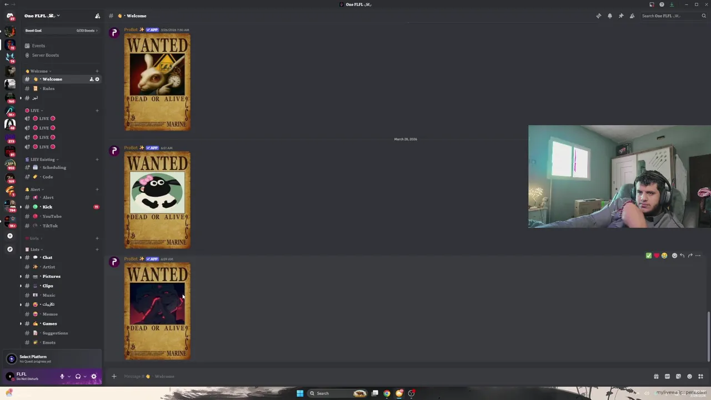The height and width of the screenshot is (400, 711).
Task: Open the white rabbit WANTED poster image
Action: (157, 82)
